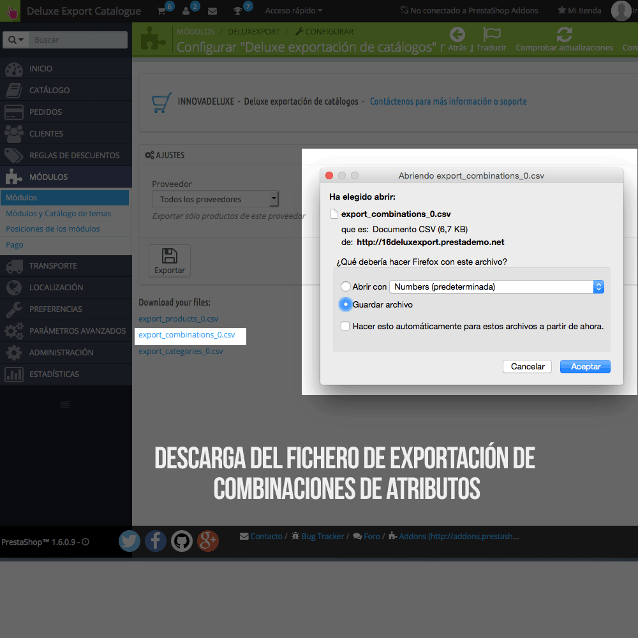This screenshot has height=638, width=638.
Task: Open the shopping cart orders notification icon
Action: pos(161,11)
